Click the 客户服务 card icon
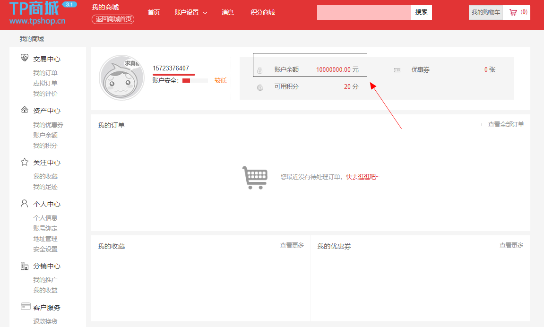544x327 pixels. coord(26,307)
